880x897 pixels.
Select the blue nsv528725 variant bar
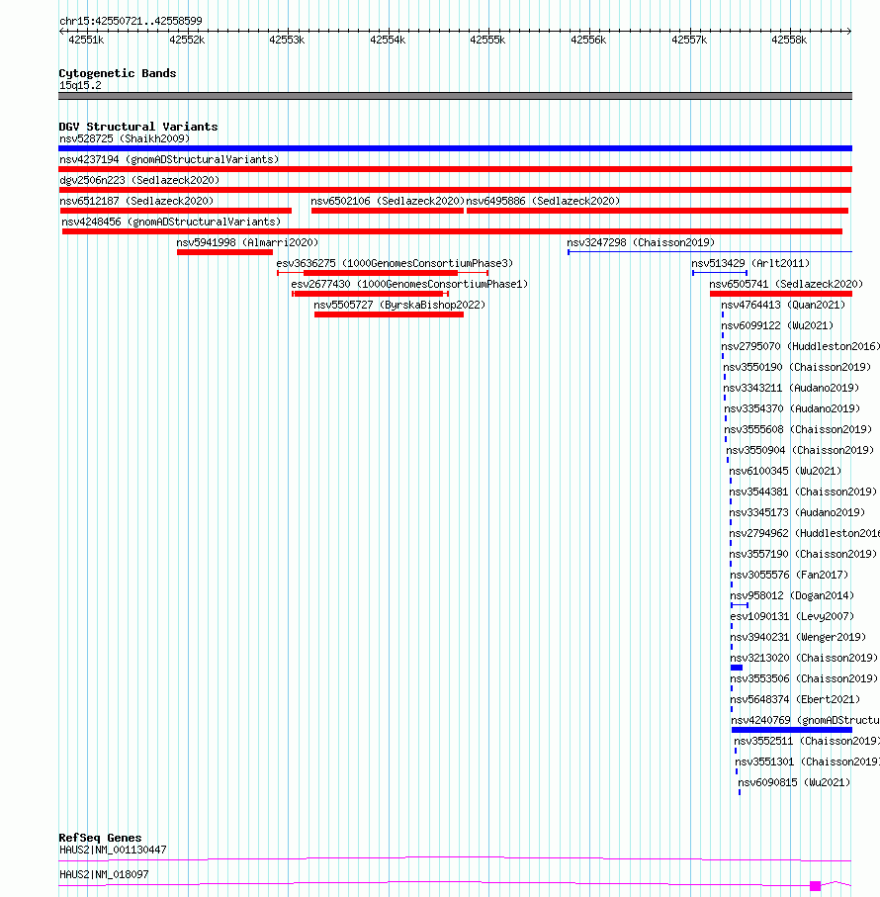click(x=455, y=148)
